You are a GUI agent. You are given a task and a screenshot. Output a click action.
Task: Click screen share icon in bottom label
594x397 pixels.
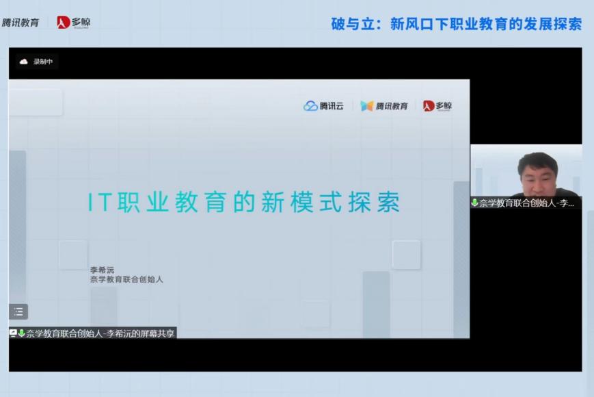pyautogui.click(x=13, y=333)
